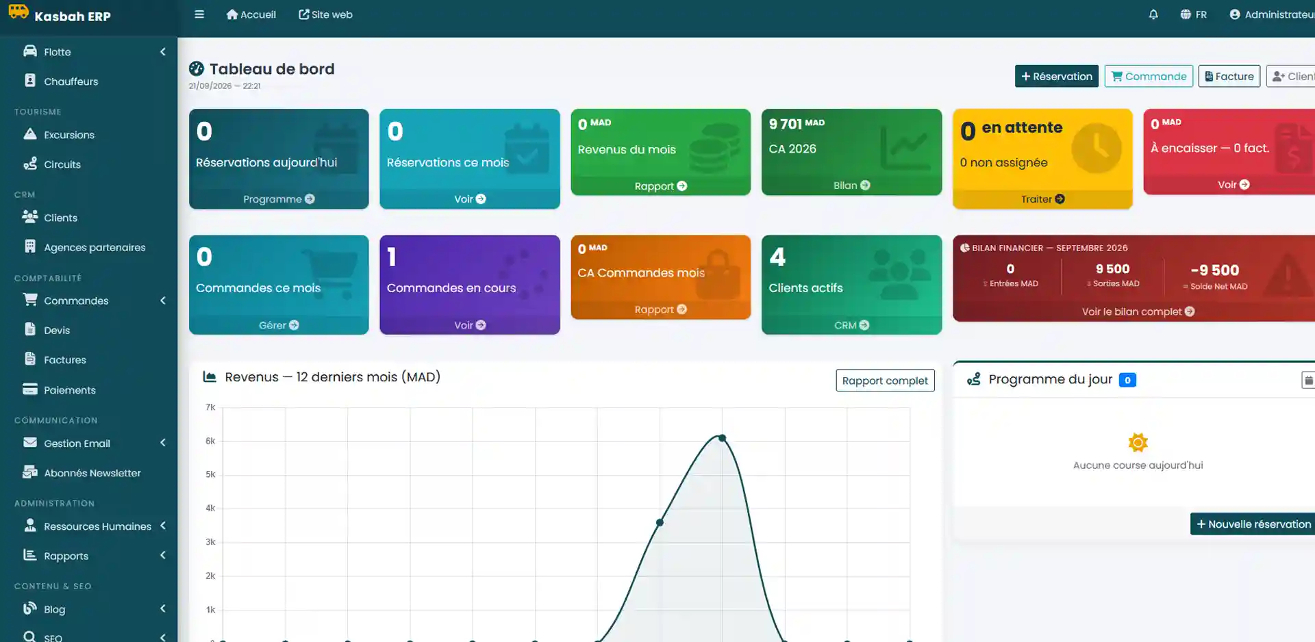Open the notifications bell icon
Viewport: 1315px width, 642px height.
[1153, 14]
